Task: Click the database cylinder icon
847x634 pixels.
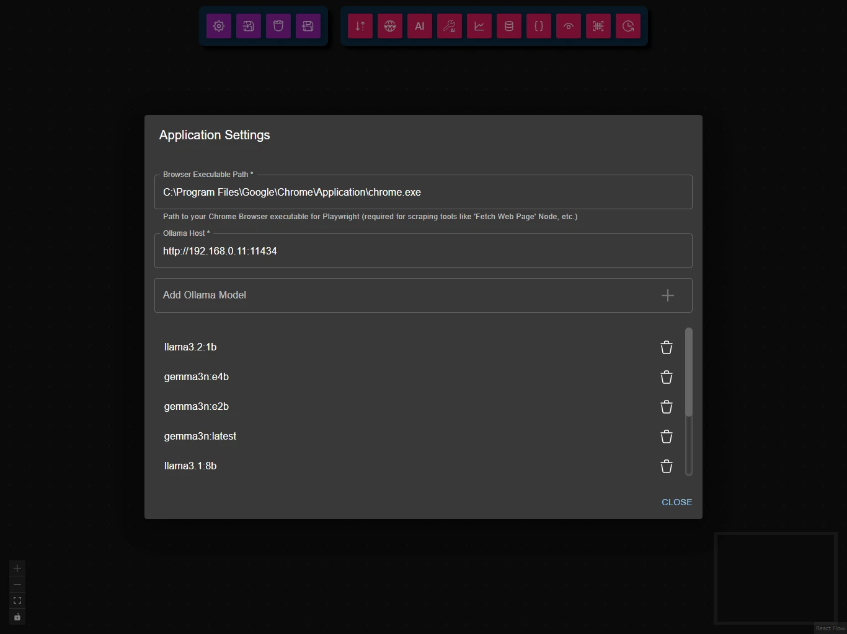Action: point(509,26)
